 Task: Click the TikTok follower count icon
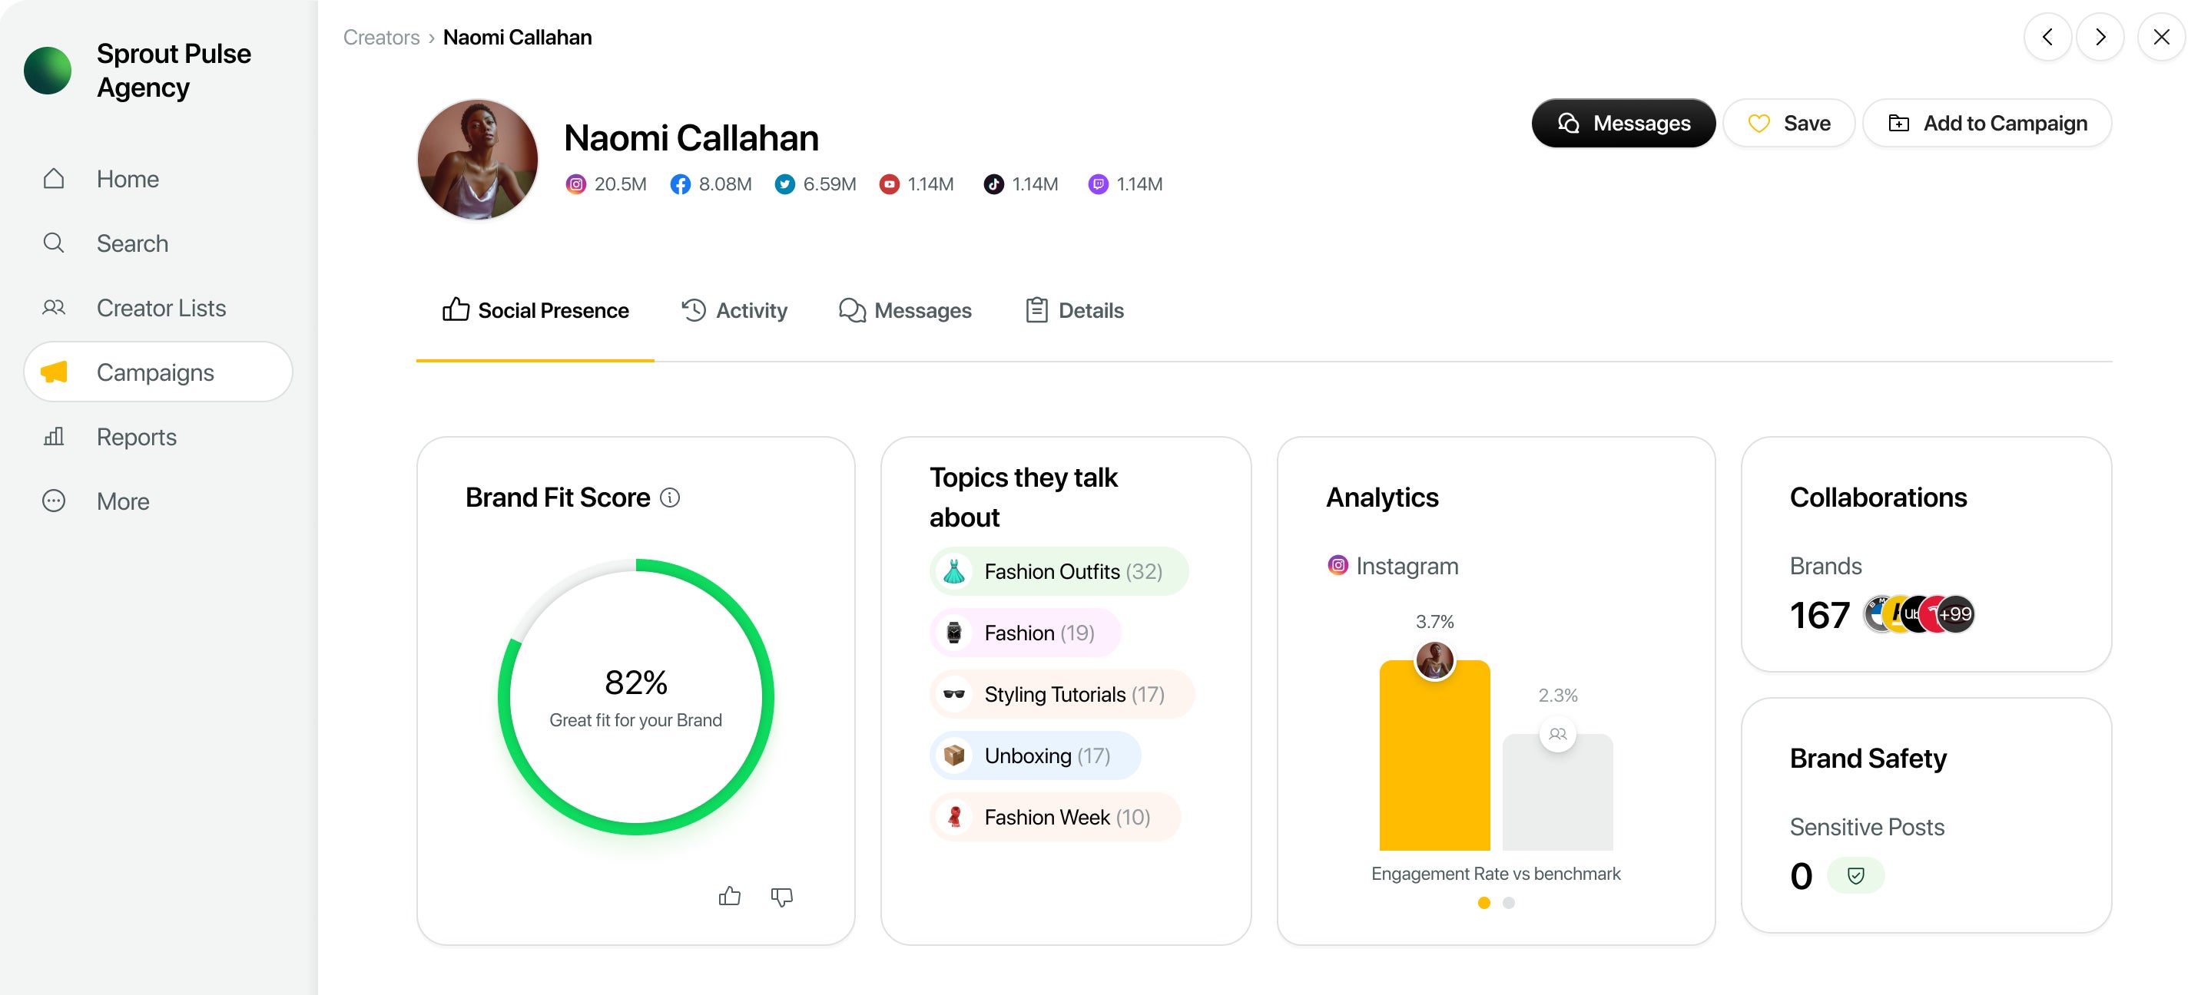pos(993,184)
